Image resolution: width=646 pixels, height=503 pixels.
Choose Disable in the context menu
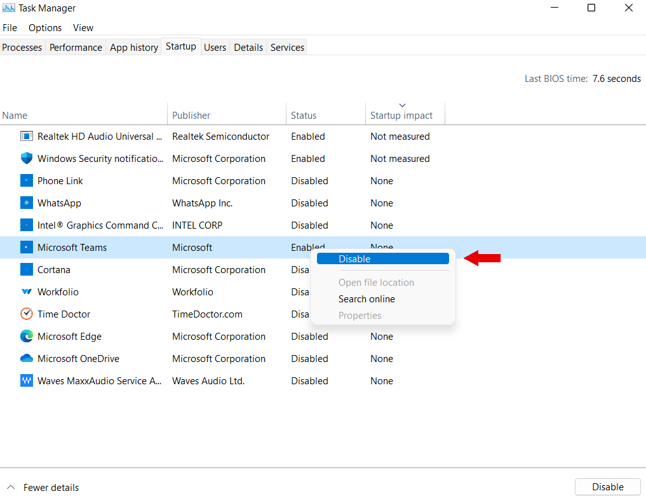[383, 258]
